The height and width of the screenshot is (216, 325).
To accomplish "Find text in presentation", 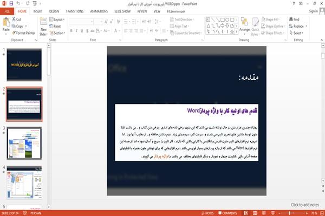I will click(294, 19).
